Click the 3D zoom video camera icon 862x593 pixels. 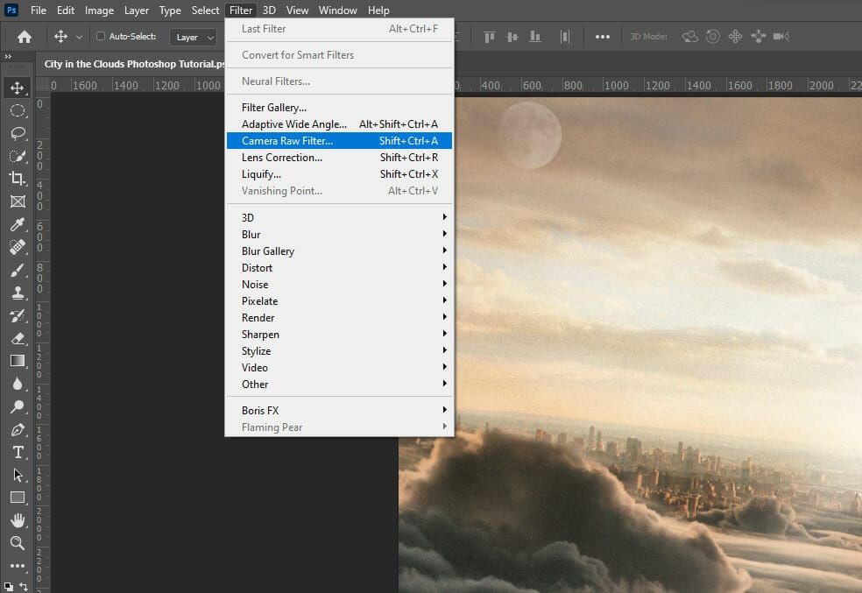(x=781, y=36)
